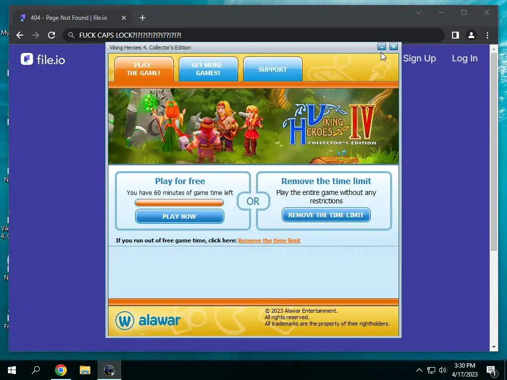The width and height of the screenshot is (507, 380).
Task: Open Chrome's three-dot menu
Action: pos(487,35)
